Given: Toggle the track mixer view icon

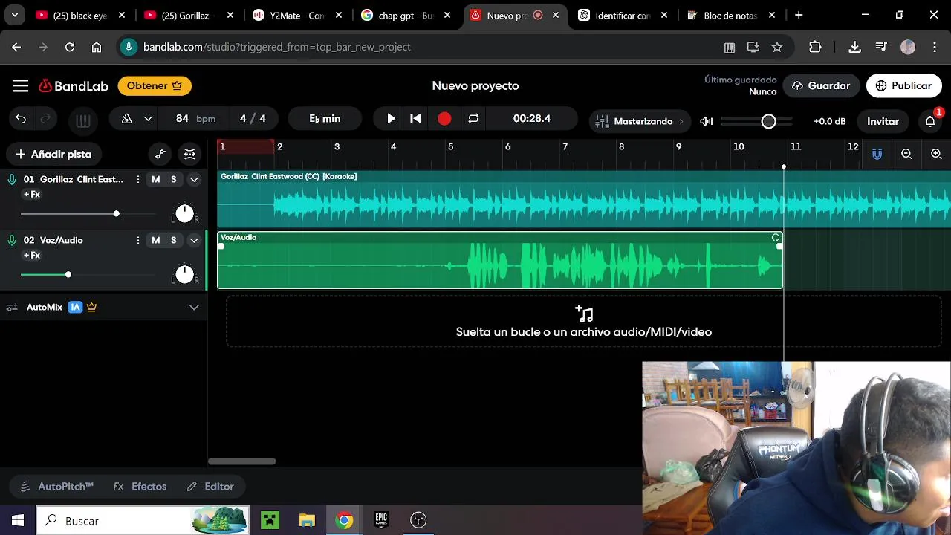Looking at the screenshot, I should point(189,155).
